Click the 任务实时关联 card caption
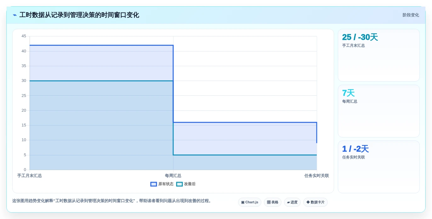Screen dimensions: 432x219 pyautogui.click(x=354, y=157)
